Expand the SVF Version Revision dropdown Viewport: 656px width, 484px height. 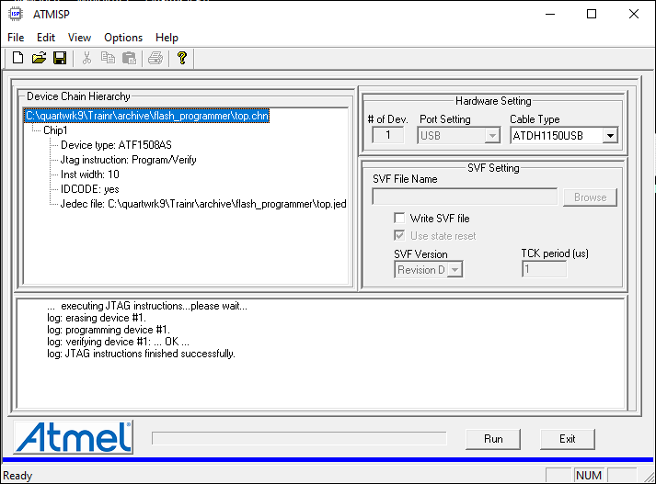[x=454, y=270]
